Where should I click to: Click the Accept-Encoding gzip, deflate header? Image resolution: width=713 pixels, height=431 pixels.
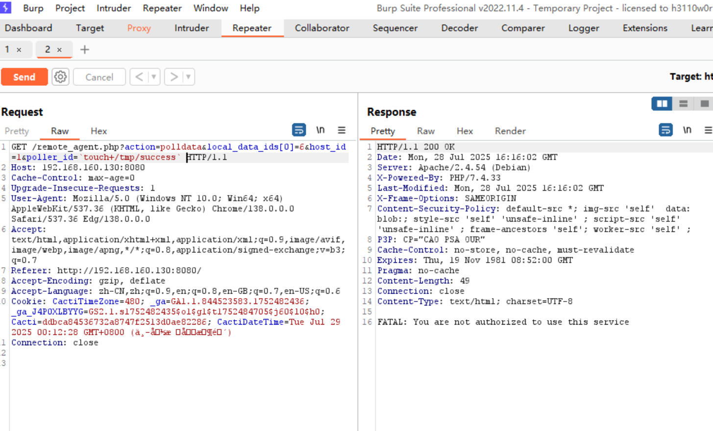coord(88,280)
